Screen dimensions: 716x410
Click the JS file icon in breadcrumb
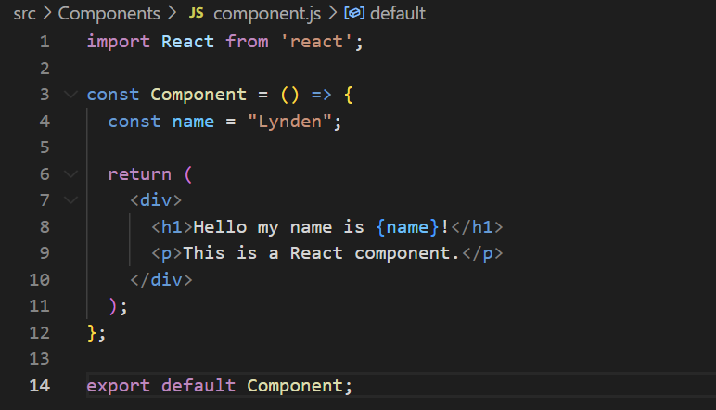pos(197,13)
